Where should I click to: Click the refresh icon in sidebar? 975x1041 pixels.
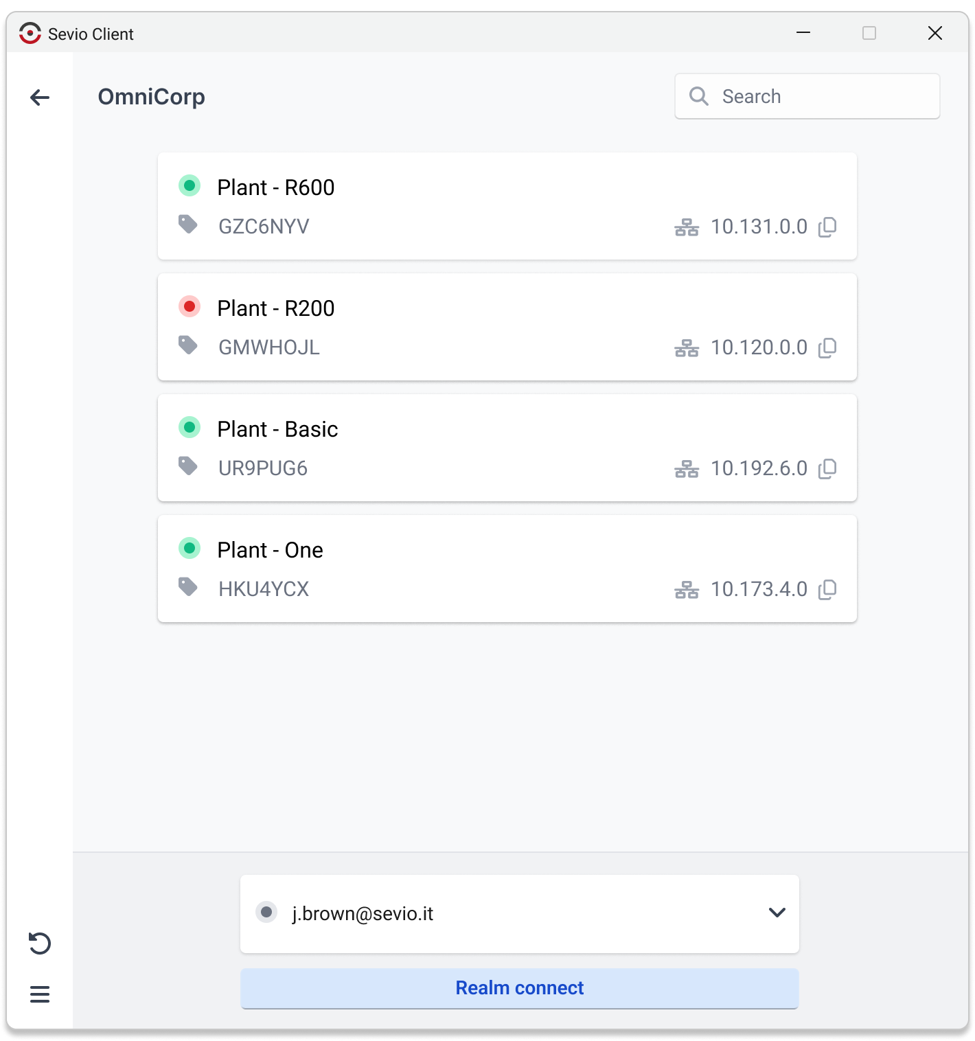(40, 943)
